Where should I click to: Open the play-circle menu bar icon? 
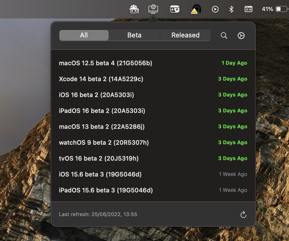[x=215, y=9]
